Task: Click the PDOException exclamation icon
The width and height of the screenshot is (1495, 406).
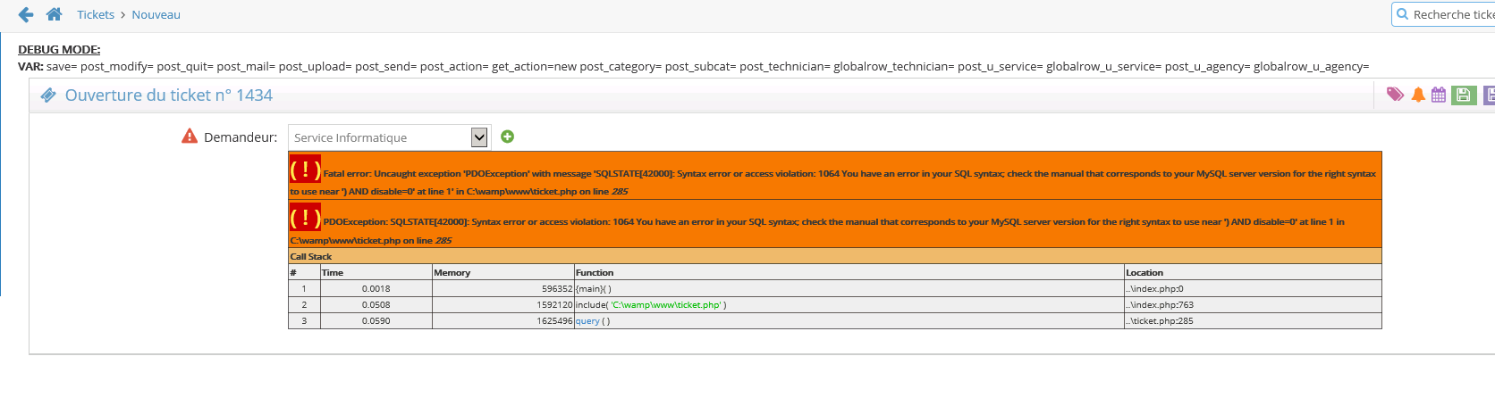Action: [x=305, y=217]
